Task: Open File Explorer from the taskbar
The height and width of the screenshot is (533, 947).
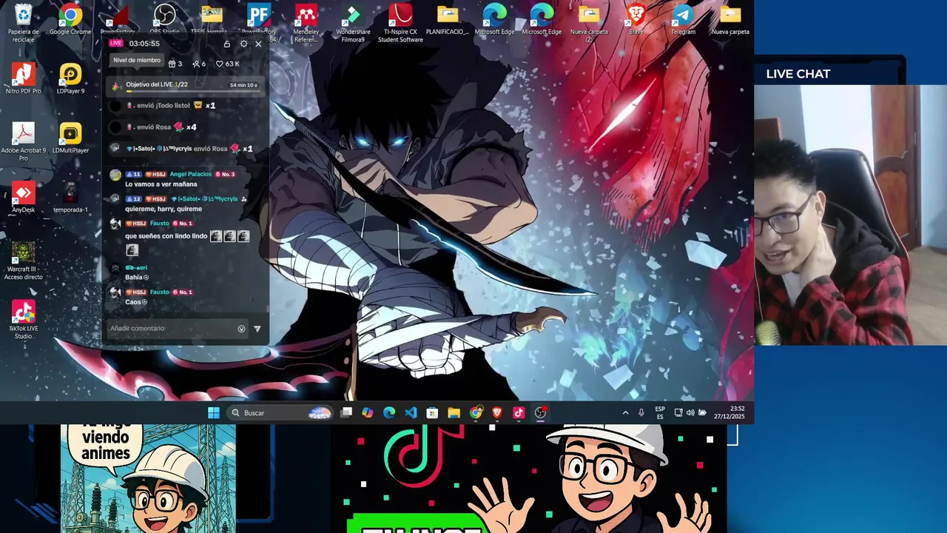Action: pyautogui.click(x=454, y=413)
